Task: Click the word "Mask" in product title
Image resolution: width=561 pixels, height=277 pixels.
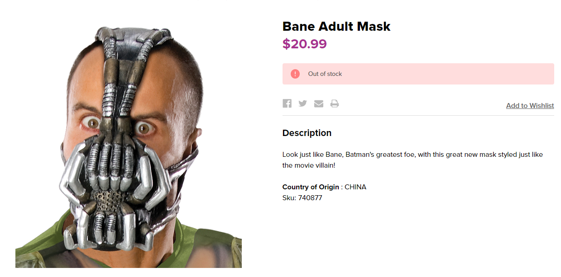Action: 374,26
